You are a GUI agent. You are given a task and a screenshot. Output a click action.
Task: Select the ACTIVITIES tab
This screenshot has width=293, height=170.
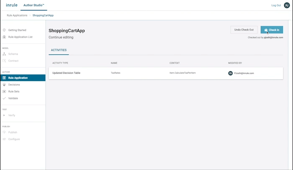[x=59, y=50]
